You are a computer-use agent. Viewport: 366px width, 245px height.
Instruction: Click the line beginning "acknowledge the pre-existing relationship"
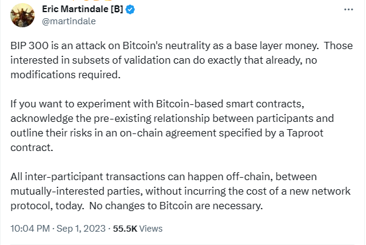(172, 118)
